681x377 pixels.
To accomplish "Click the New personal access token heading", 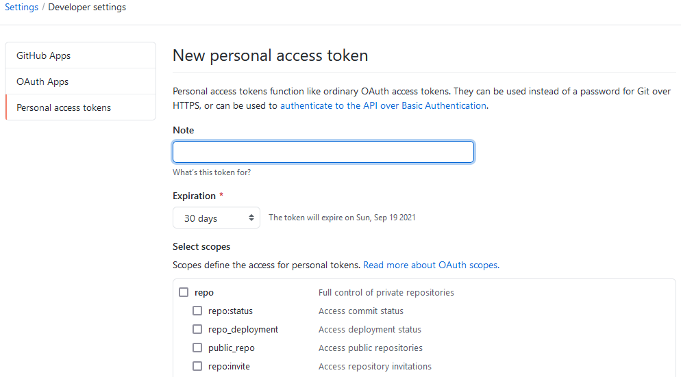I will [x=270, y=55].
